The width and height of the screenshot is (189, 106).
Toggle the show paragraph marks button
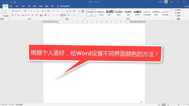point(83,11)
